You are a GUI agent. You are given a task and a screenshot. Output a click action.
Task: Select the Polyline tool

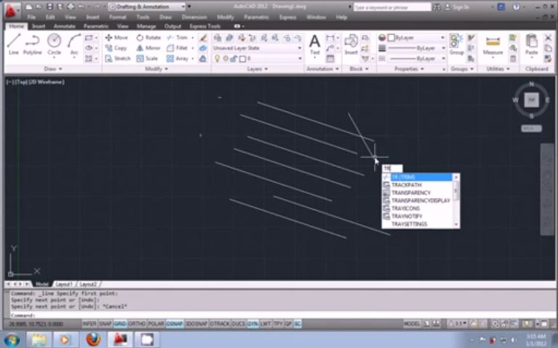[x=32, y=44]
